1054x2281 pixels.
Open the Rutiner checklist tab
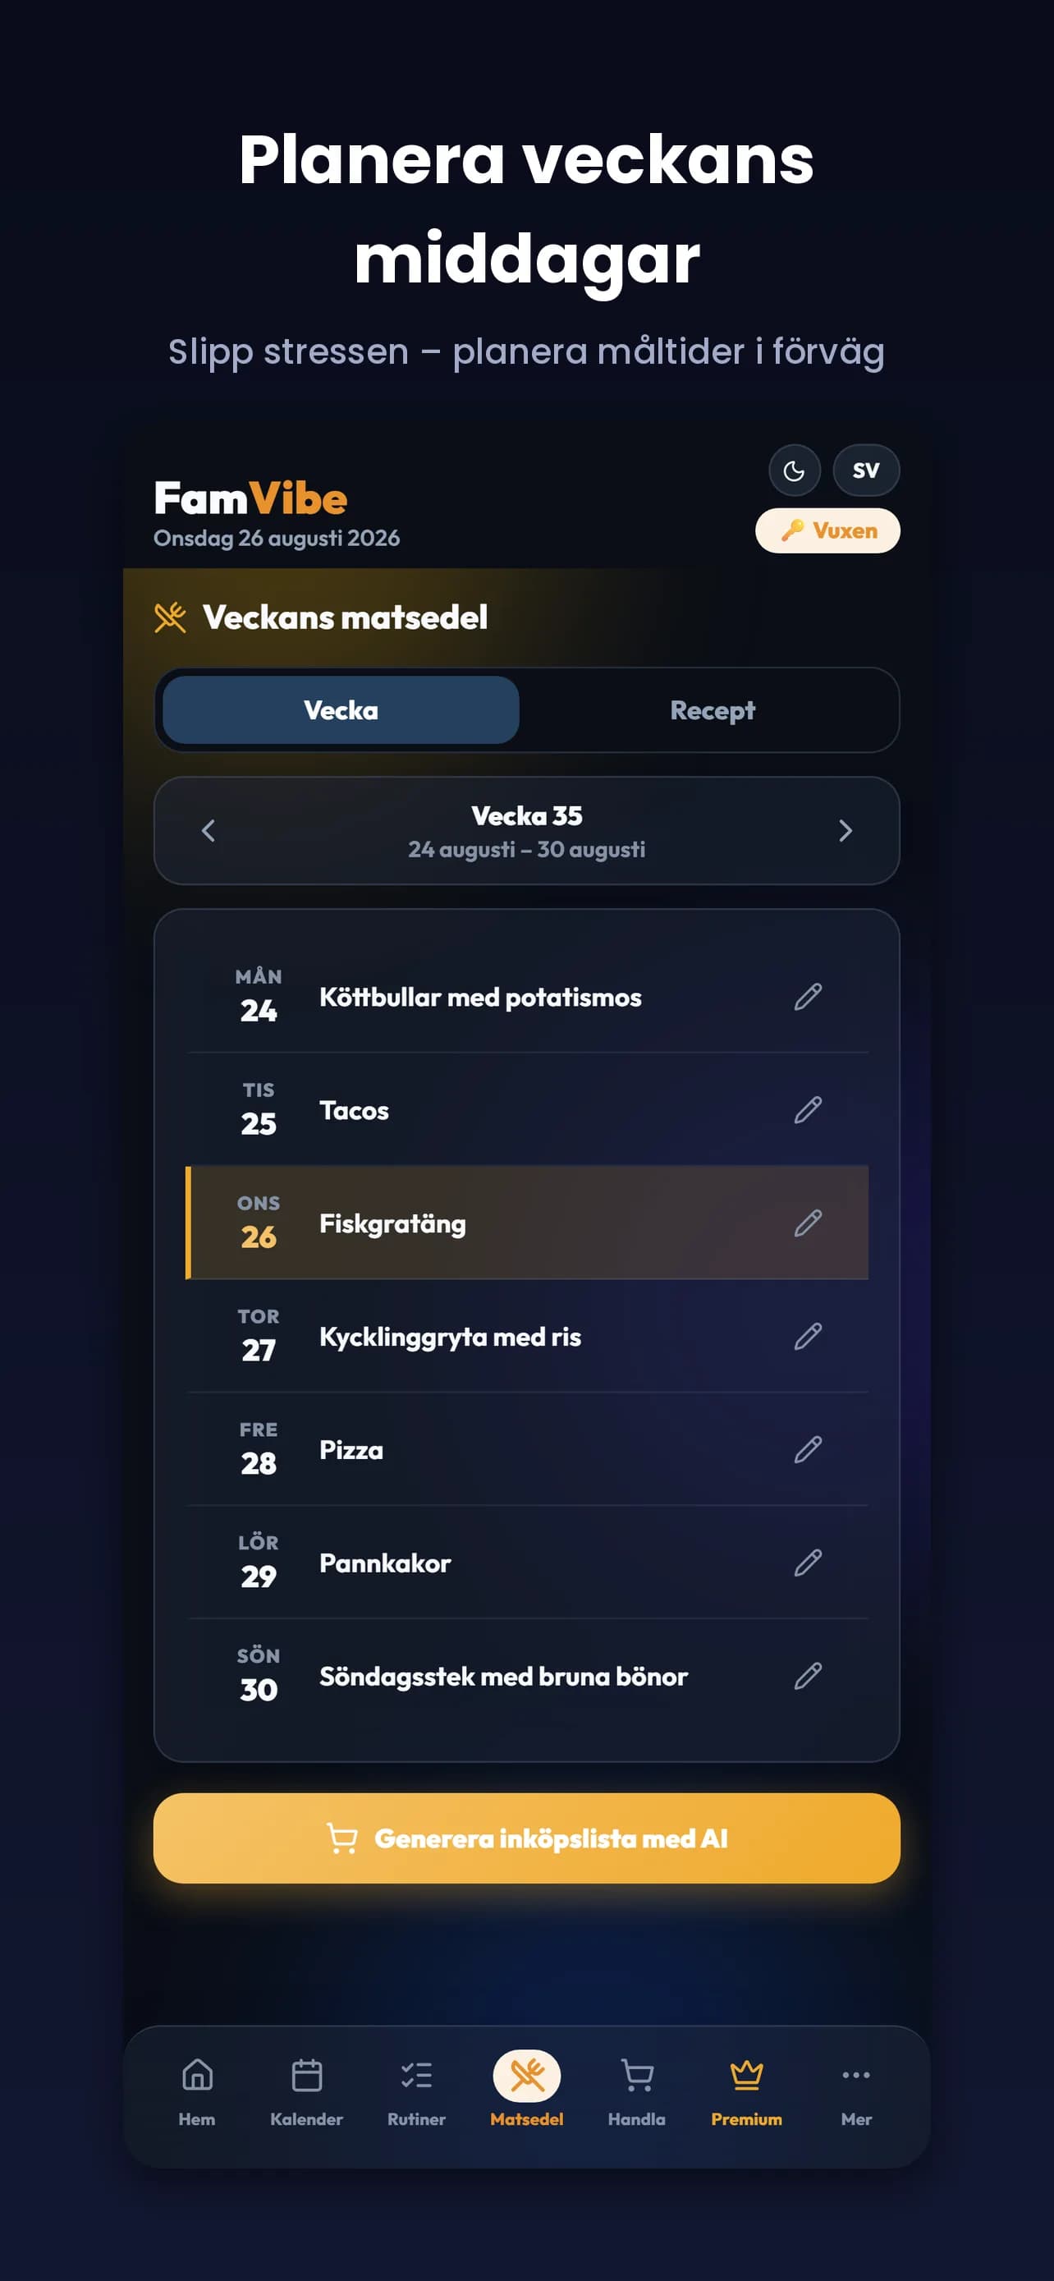point(416,2091)
